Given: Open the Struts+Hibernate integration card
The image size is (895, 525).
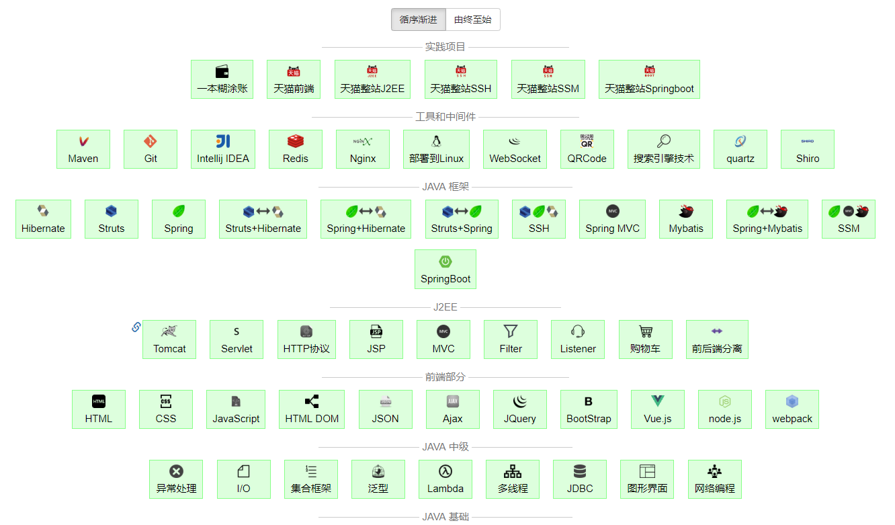Looking at the screenshot, I should pos(263,219).
